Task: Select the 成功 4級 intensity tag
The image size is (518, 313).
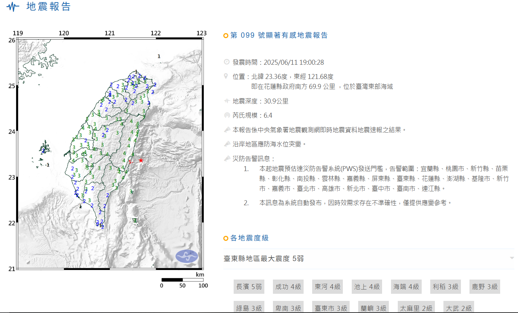Action: 288,287
